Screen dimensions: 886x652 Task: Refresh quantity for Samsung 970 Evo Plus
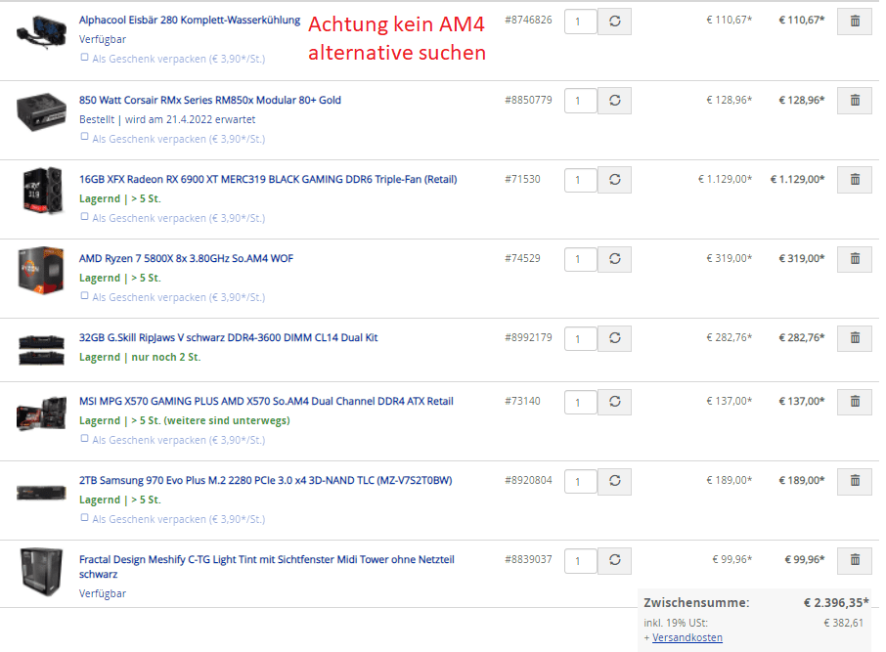pos(614,481)
